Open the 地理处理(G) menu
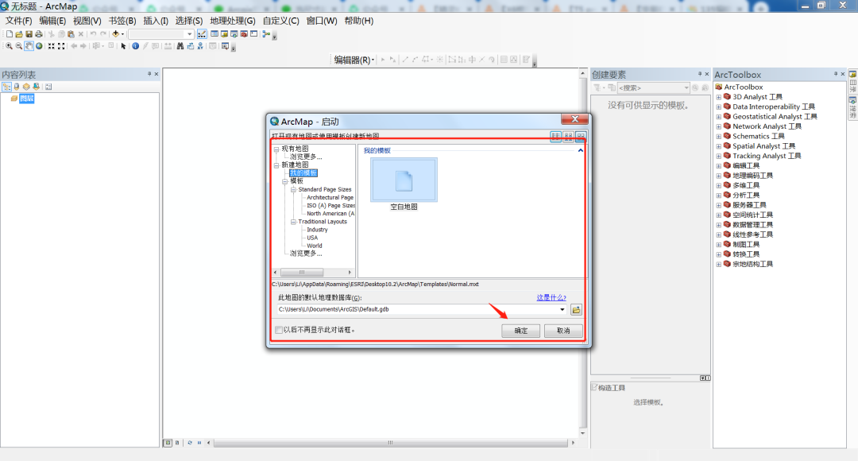858x461 pixels. (232, 21)
